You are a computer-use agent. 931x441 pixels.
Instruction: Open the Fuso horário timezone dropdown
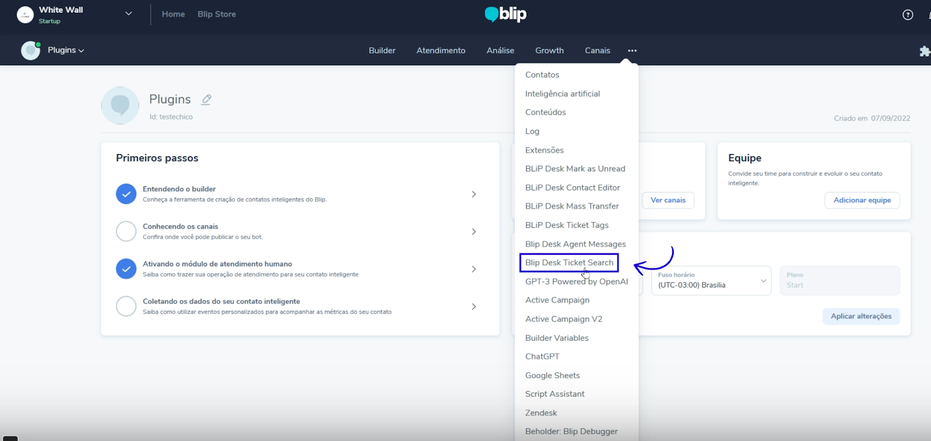pyautogui.click(x=711, y=280)
